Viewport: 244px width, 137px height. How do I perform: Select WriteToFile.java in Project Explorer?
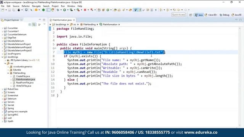tap(24, 86)
